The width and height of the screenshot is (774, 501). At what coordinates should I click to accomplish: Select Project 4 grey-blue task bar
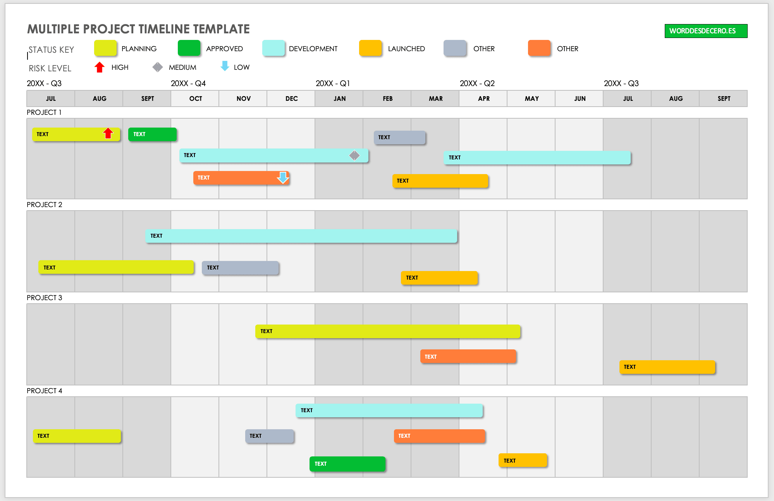pyautogui.click(x=269, y=436)
